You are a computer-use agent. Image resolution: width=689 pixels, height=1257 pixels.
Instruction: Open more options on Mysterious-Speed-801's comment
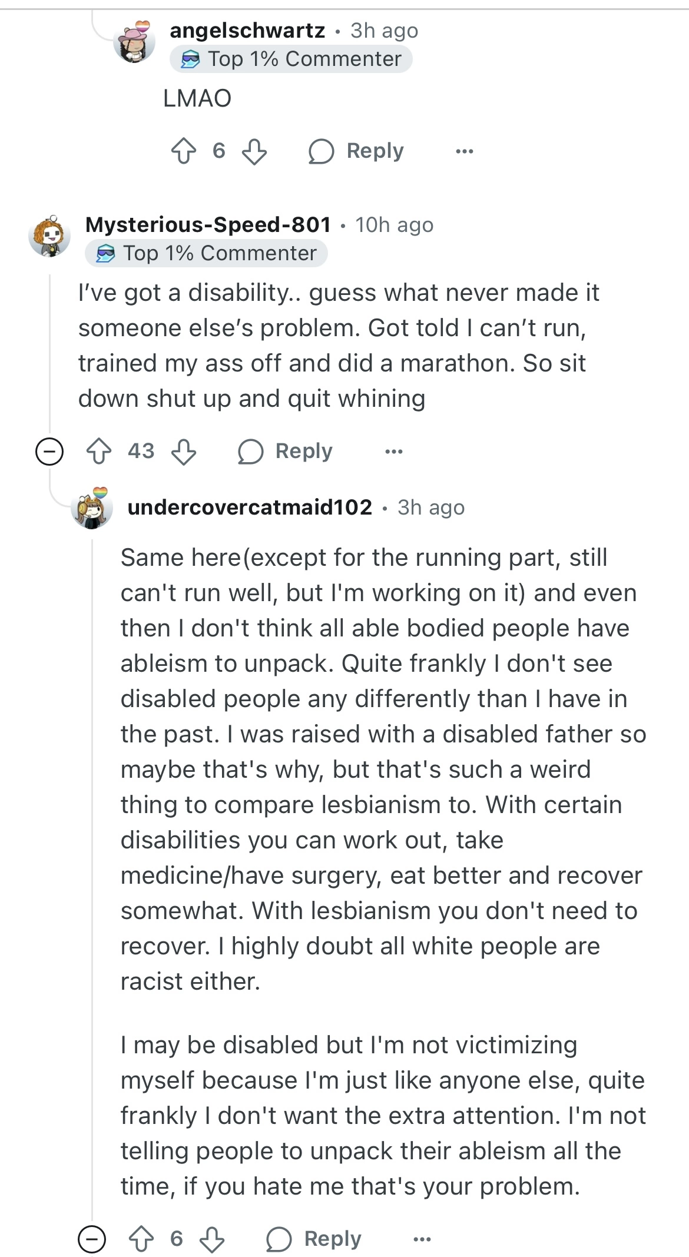[393, 452]
